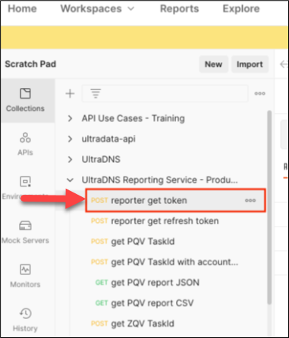Image resolution: width=289 pixels, height=338 pixels.
Task: Click the yellow notification banner
Action: [x=144, y=37]
